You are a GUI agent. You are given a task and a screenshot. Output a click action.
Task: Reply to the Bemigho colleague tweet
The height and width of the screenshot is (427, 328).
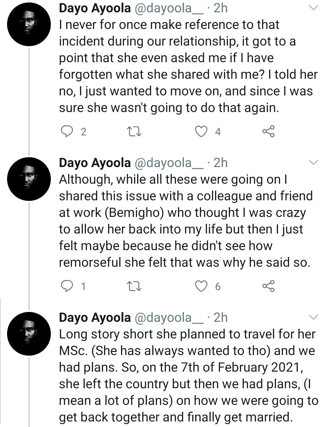(66, 286)
